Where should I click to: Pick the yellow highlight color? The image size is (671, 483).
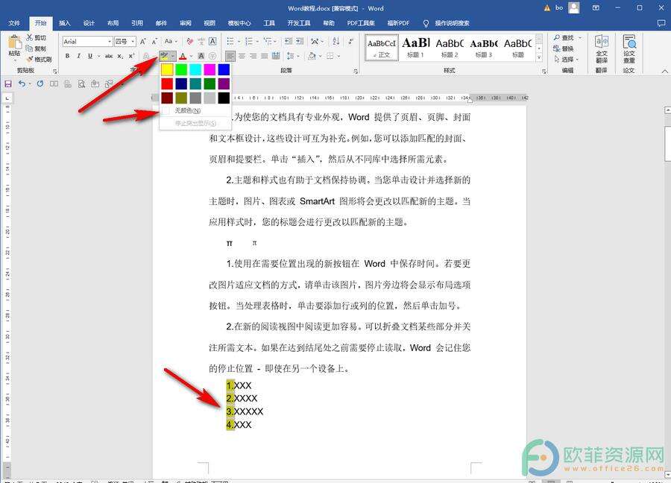(x=167, y=69)
